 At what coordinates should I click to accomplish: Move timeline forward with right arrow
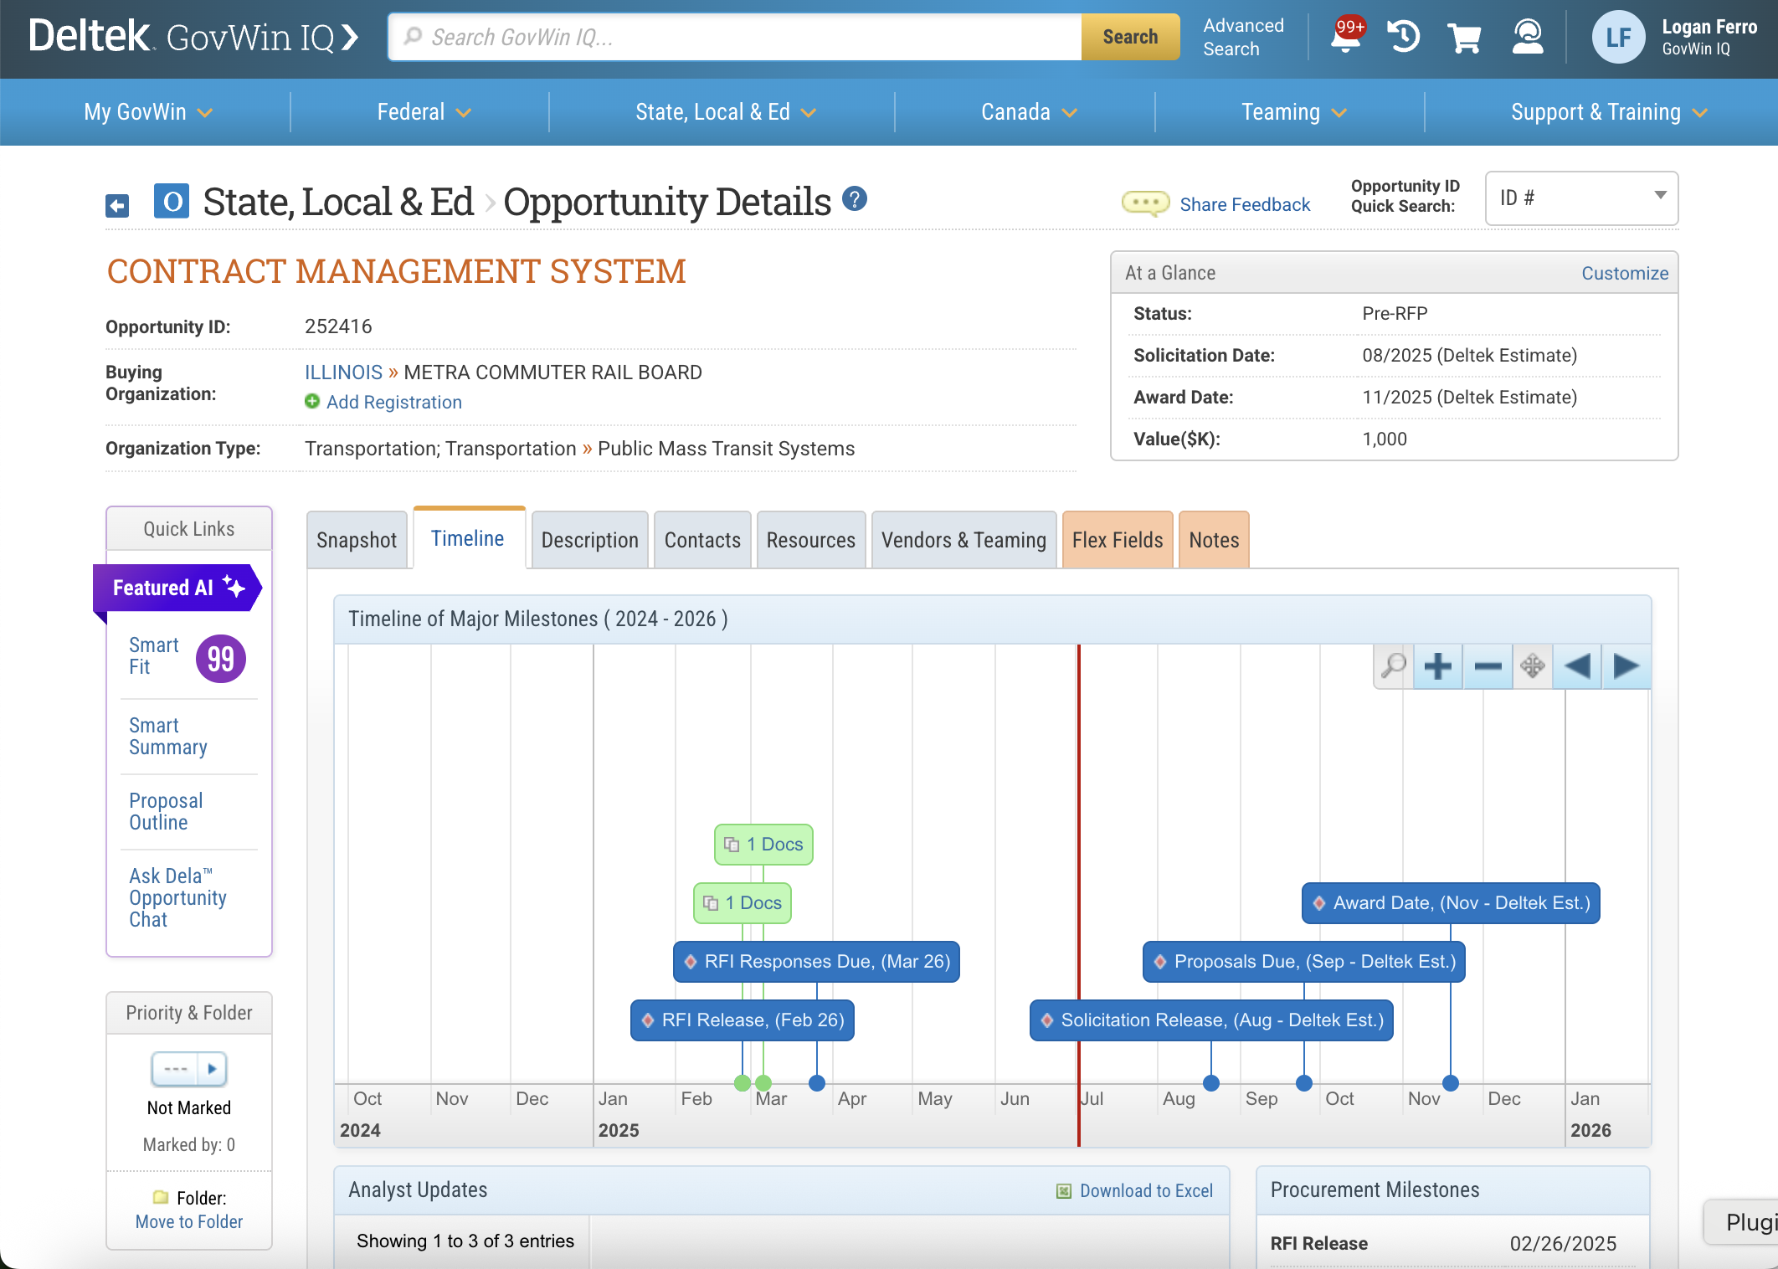pos(1626,666)
